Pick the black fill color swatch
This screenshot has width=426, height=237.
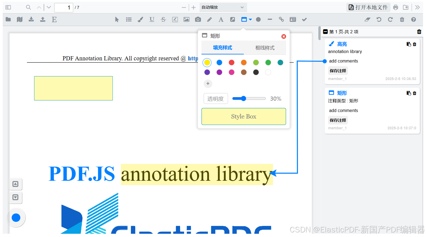256,72
